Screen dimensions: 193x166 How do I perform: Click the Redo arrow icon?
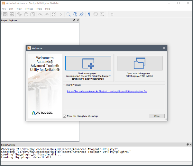[47, 14]
